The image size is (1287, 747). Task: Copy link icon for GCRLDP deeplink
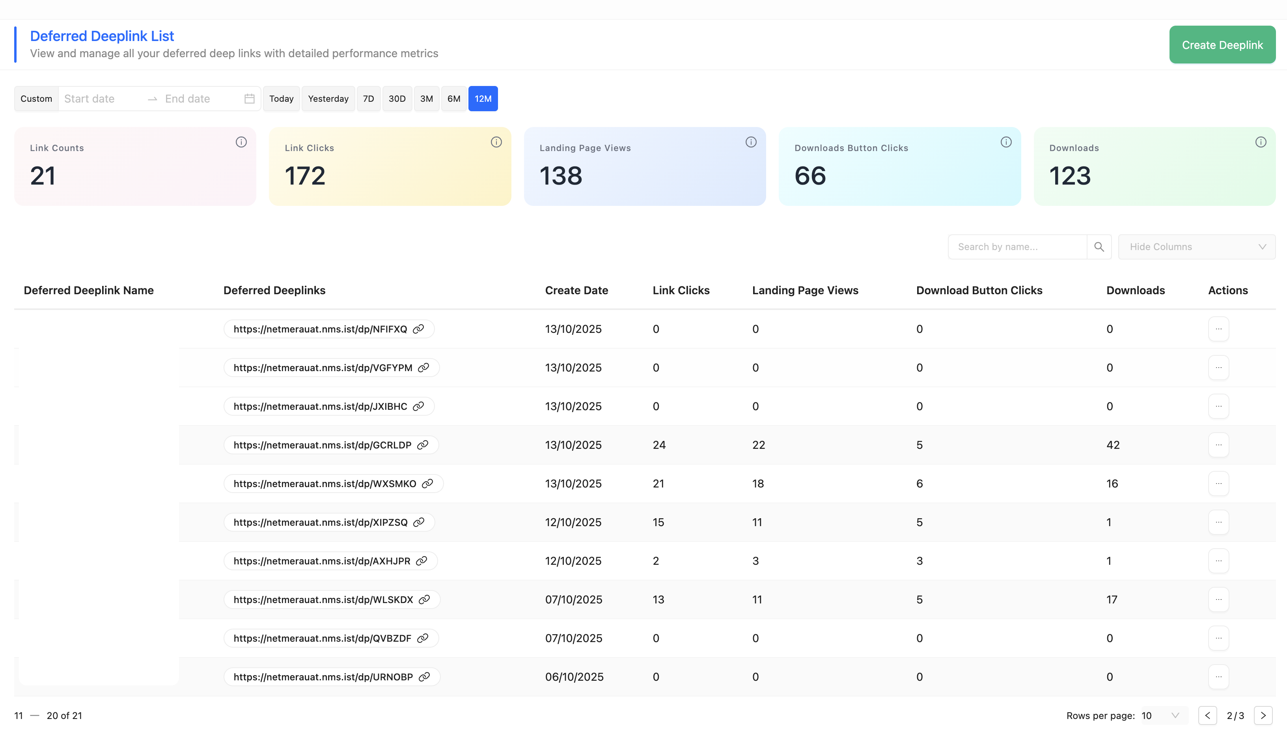click(422, 445)
